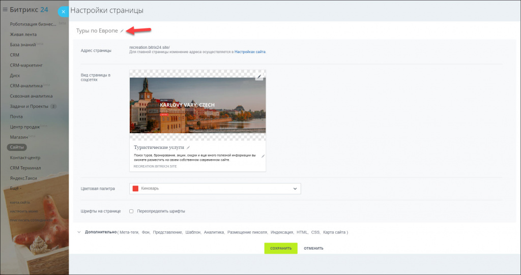Open the Киноварь color palette dropdown

point(215,189)
